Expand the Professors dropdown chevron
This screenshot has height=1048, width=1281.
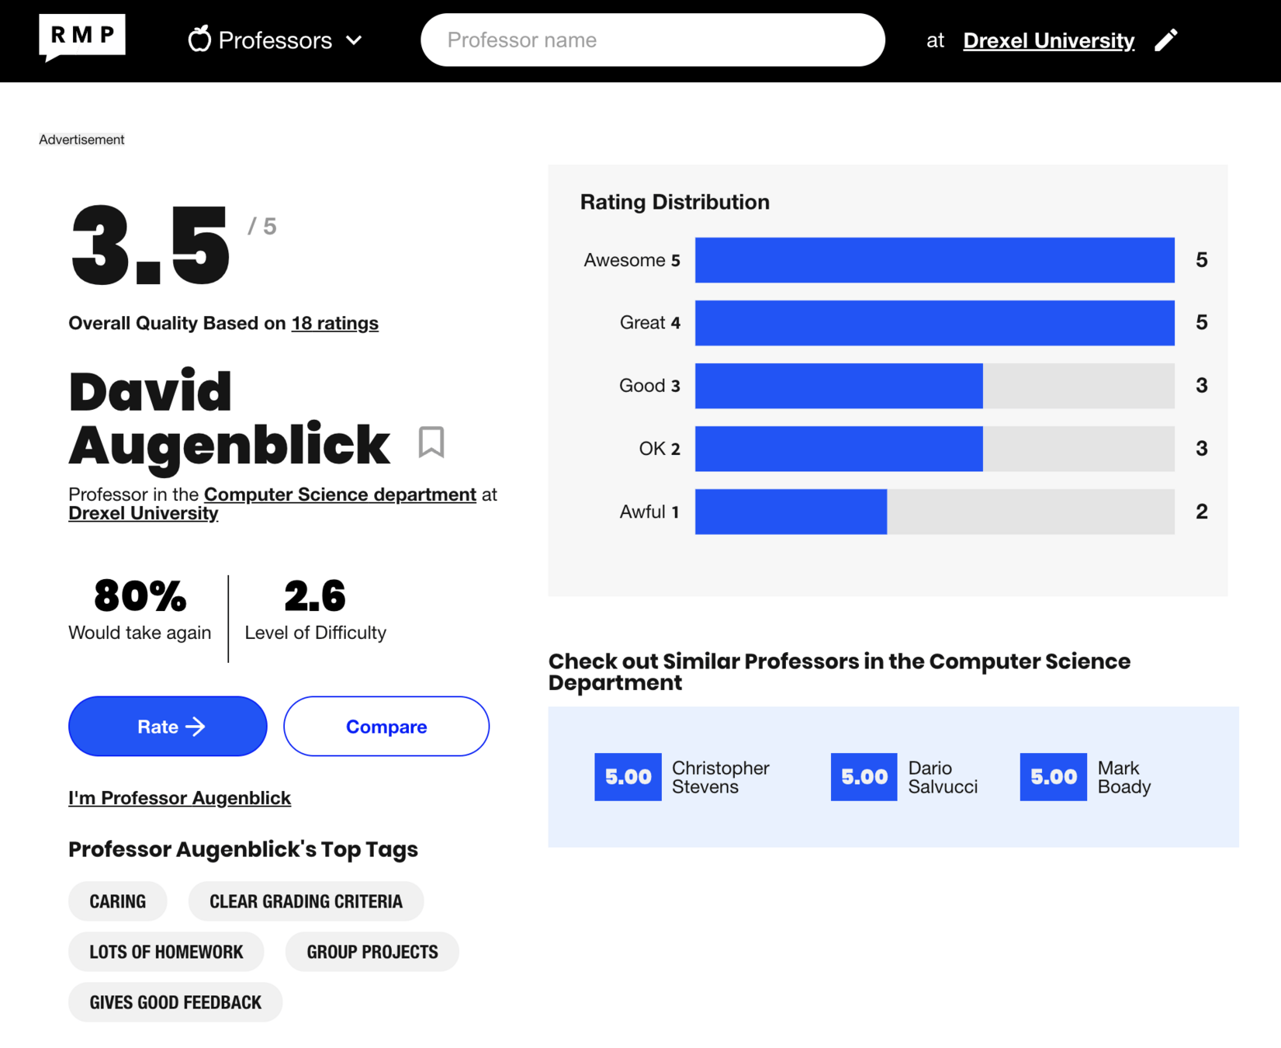(354, 40)
